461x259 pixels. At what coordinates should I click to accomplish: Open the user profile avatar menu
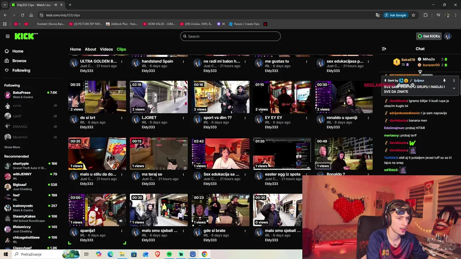448,36
